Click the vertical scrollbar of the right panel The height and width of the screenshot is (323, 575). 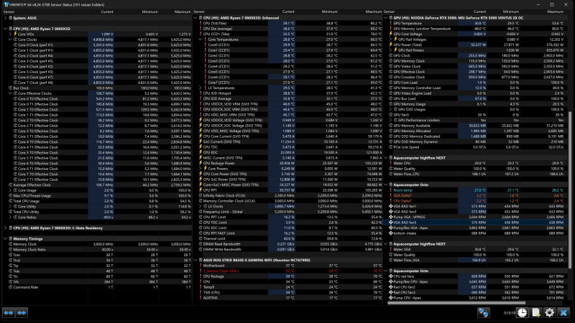tap(569, 190)
